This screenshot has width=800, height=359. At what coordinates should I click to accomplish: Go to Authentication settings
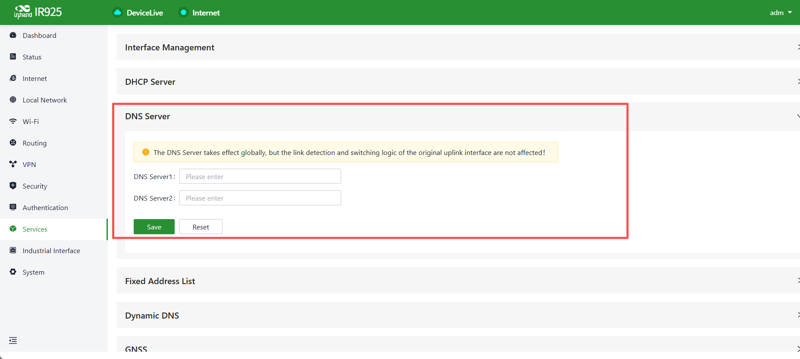coord(53,207)
